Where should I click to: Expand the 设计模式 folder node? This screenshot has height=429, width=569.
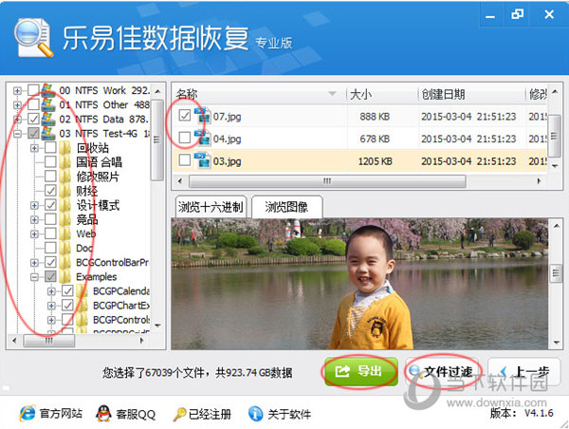34,206
